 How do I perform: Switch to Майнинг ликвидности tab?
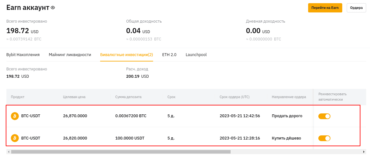coord(70,55)
